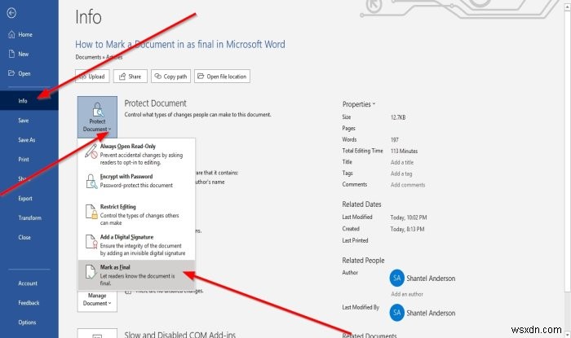The width and height of the screenshot is (571, 338).
Task: Click the Upload button
Action: pos(92,77)
